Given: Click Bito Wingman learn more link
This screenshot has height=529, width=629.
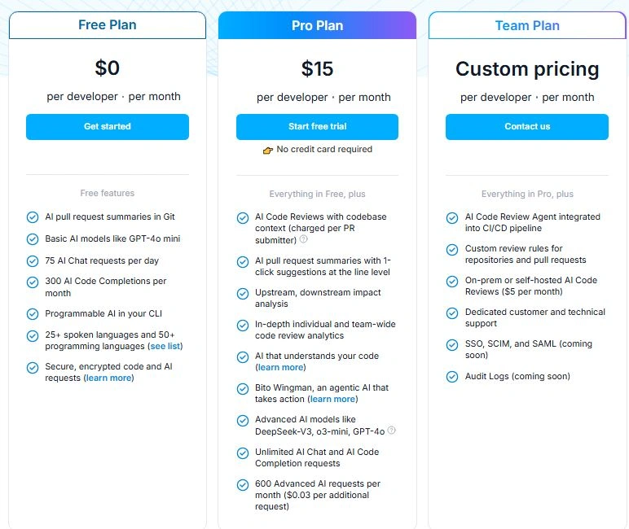Looking at the screenshot, I should point(332,399).
